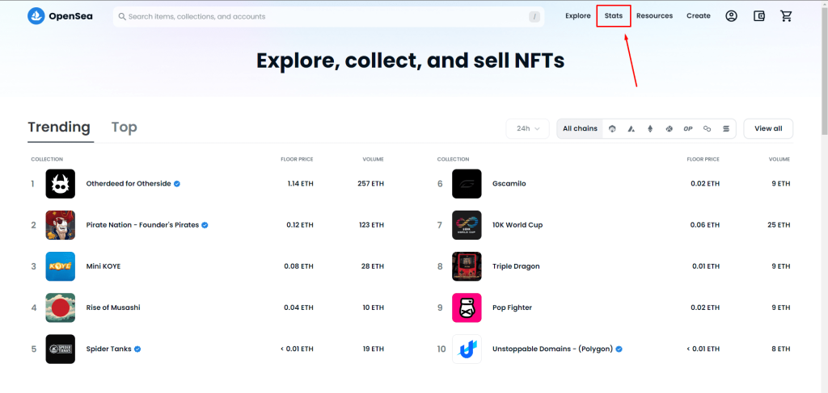828x393 pixels.
Task: Open the account profile icon
Action: (x=731, y=16)
